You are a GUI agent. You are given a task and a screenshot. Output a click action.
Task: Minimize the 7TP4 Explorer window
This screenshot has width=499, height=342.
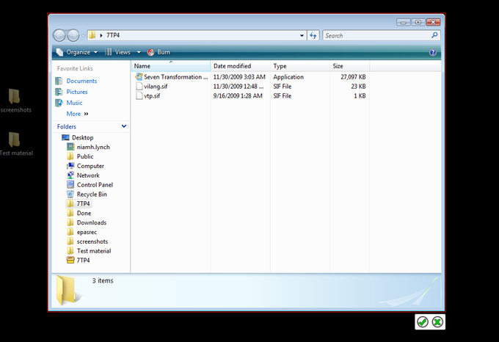tap(403, 22)
